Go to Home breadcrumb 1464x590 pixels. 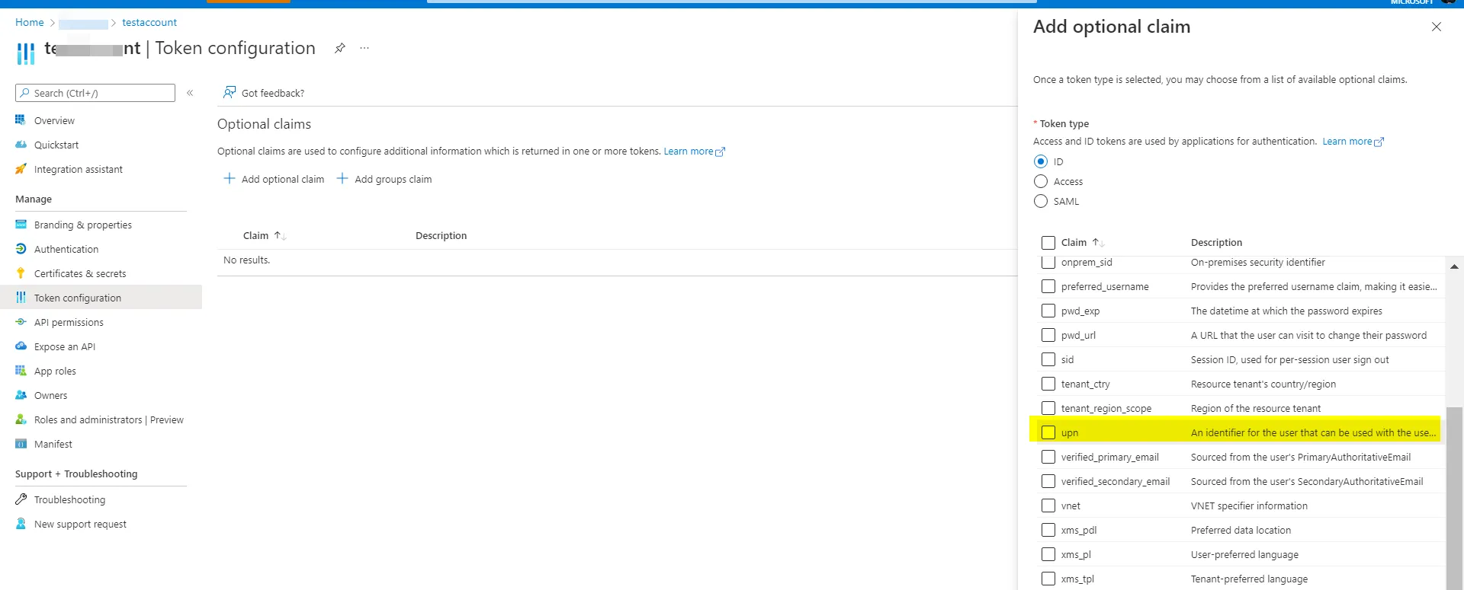click(x=30, y=23)
